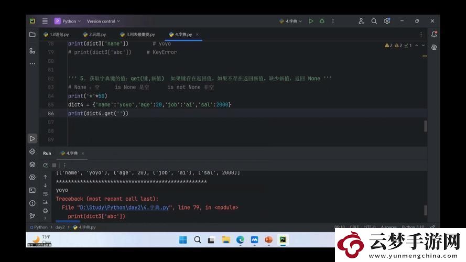Switch to 1.if语句.py tab
The height and width of the screenshot is (262, 466).
coord(56,35)
